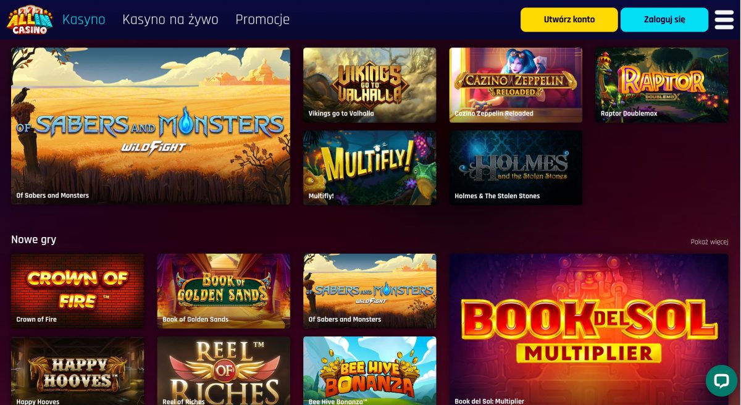Launch the Happy Hooves game tile

click(78, 370)
